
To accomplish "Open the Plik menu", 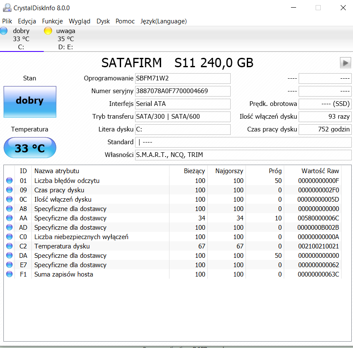I will (x=7, y=21).
